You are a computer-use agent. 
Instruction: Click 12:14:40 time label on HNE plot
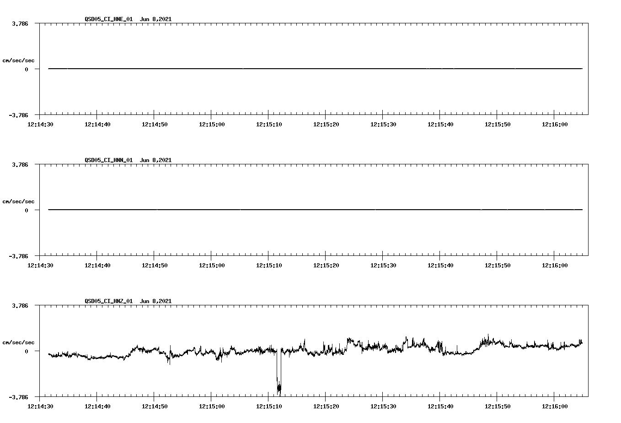tap(97, 125)
